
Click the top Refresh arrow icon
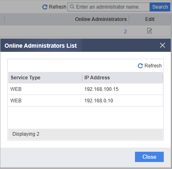(x=45, y=7)
